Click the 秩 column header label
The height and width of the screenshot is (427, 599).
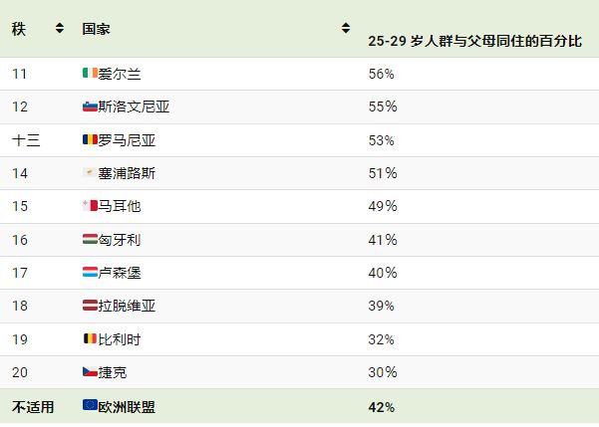[x=19, y=29]
